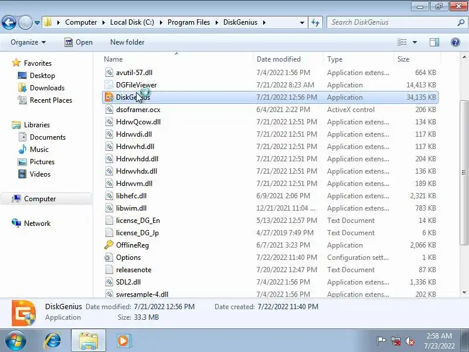Image resolution: width=469 pixels, height=352 pixels.
Task: Select the dsoframer.ocx file icon
Action: (109, 110)
